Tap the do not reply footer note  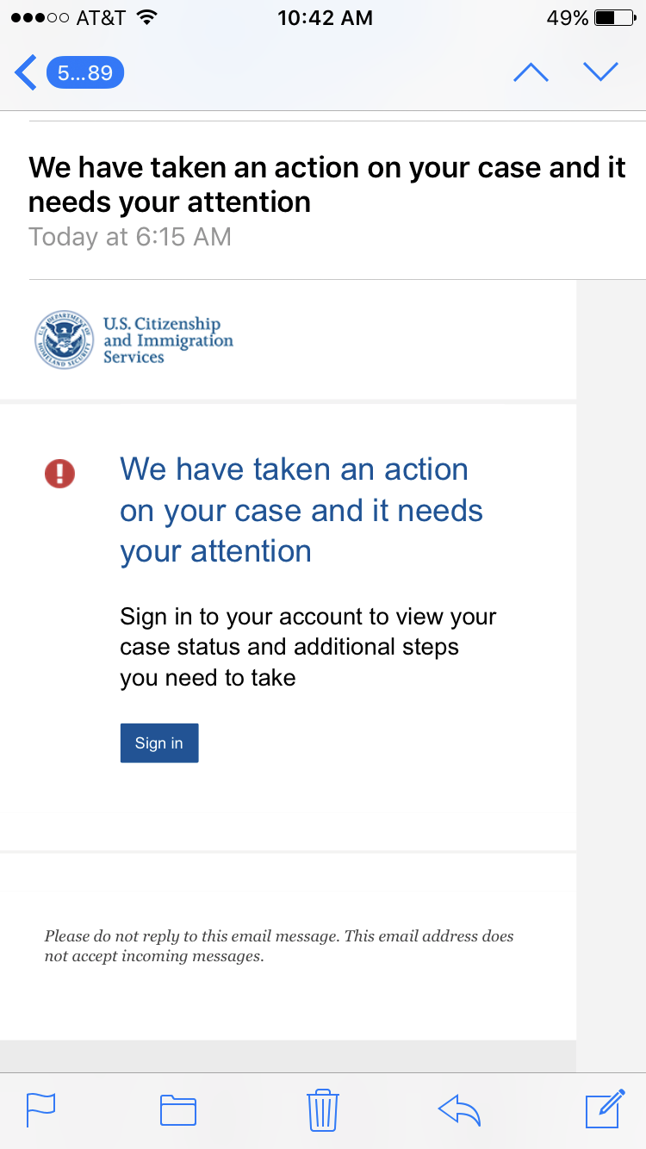[279, 946]
